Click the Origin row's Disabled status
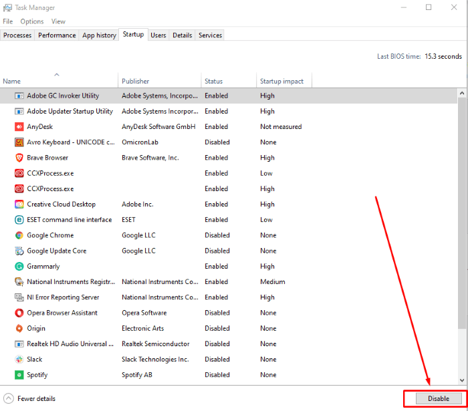This screenshot has height=411, width=468. point(217,328)
